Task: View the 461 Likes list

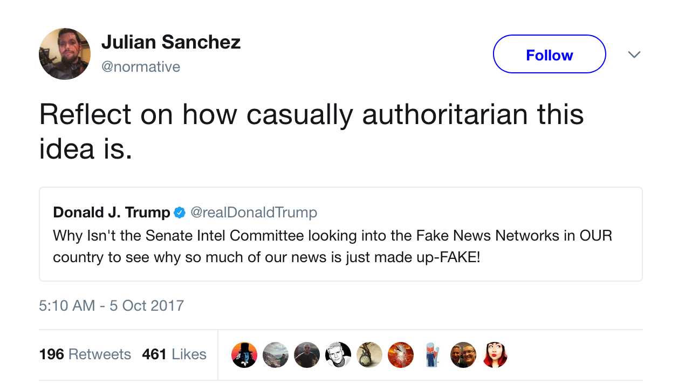Action: 174,354
